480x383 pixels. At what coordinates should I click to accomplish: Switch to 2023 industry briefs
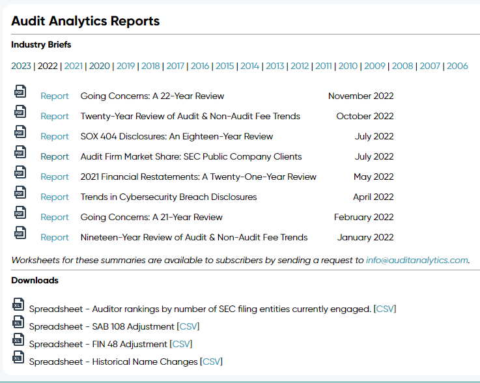tap(21, 66)
